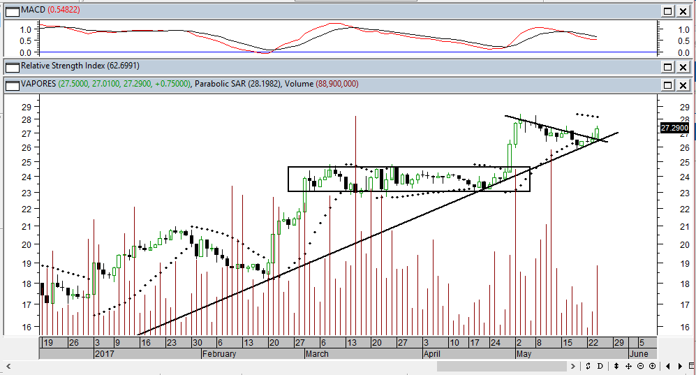Click the vertical rescale up-down arrow icon
This screenshot has width=696, height=375.
(x=615, y=366)
